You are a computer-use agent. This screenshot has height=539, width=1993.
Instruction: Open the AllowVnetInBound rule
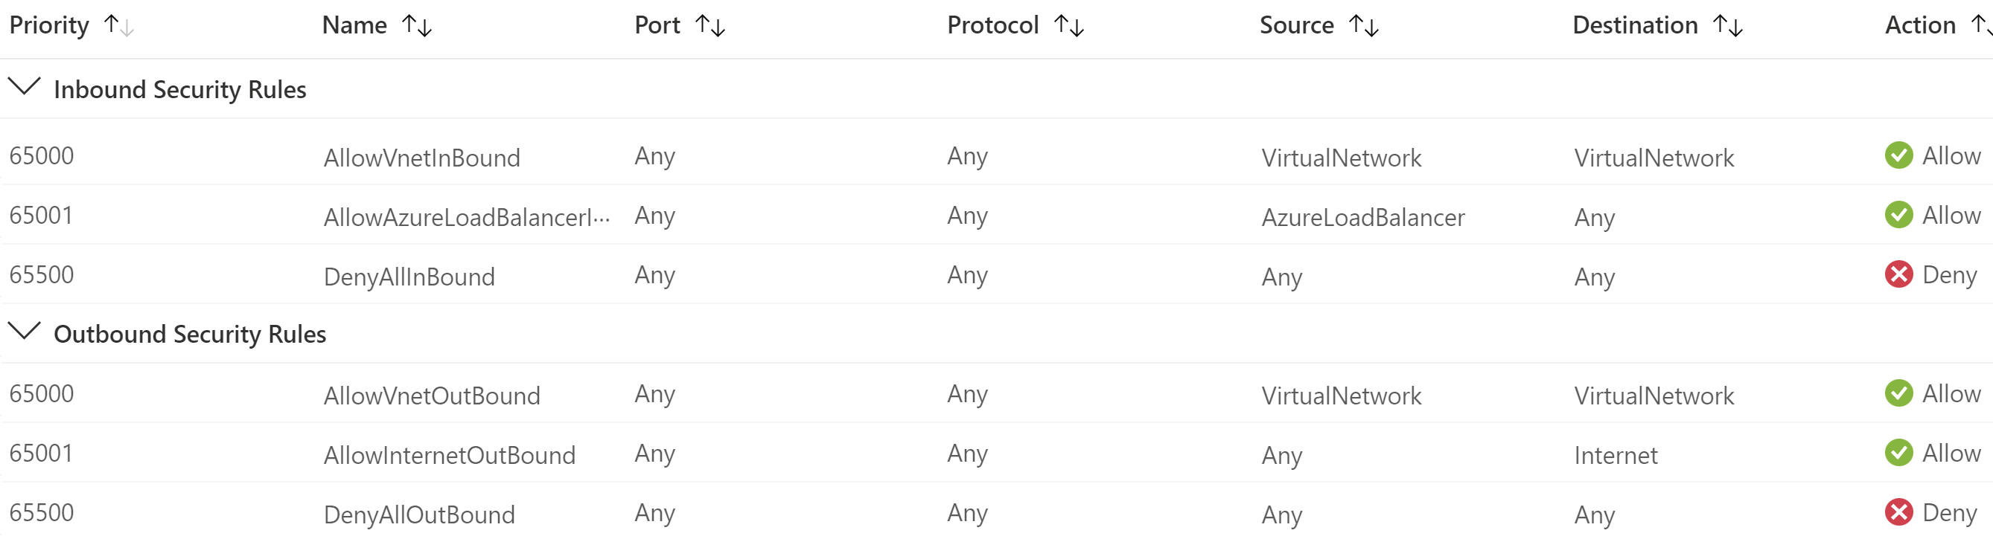tap(421, 158)
